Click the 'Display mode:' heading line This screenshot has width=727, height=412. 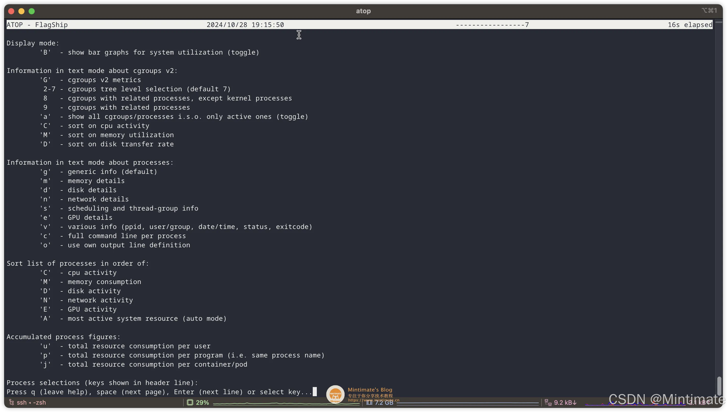pyautogui.click(x=33, y=43)
